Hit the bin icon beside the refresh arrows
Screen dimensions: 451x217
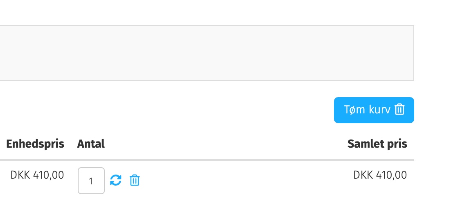tap(135, 180)
